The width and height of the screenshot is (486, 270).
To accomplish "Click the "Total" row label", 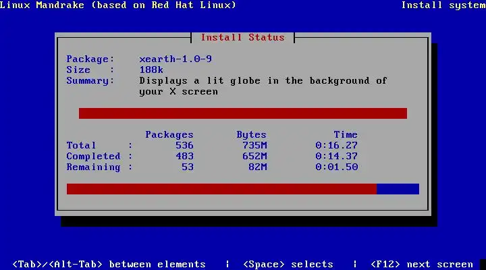I will pyautogui.click(x=81, y=145).
